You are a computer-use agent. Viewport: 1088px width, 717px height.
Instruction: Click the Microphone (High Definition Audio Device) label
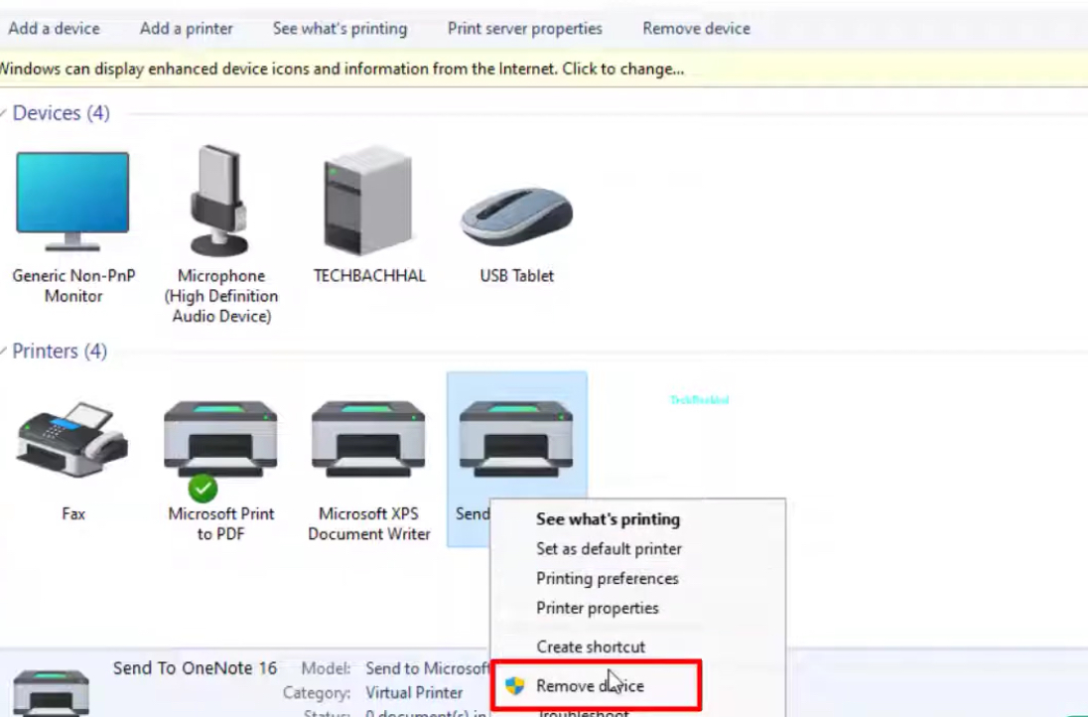[x=221, y=296]
